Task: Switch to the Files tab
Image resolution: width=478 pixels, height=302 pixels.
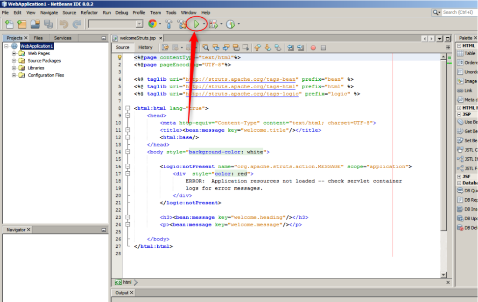Action: [38, 38]
